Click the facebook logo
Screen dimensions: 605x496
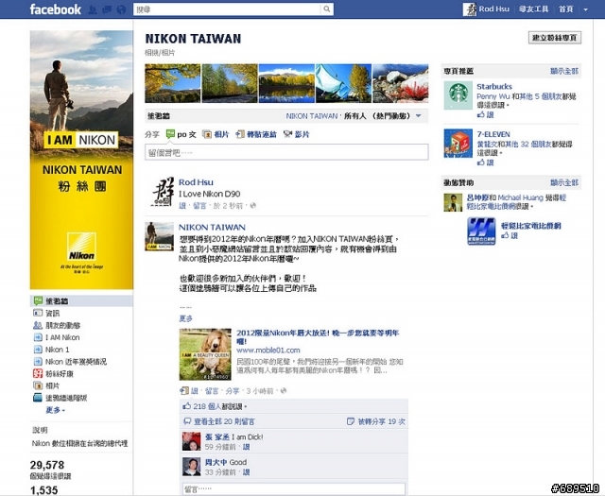click(56, 9)
